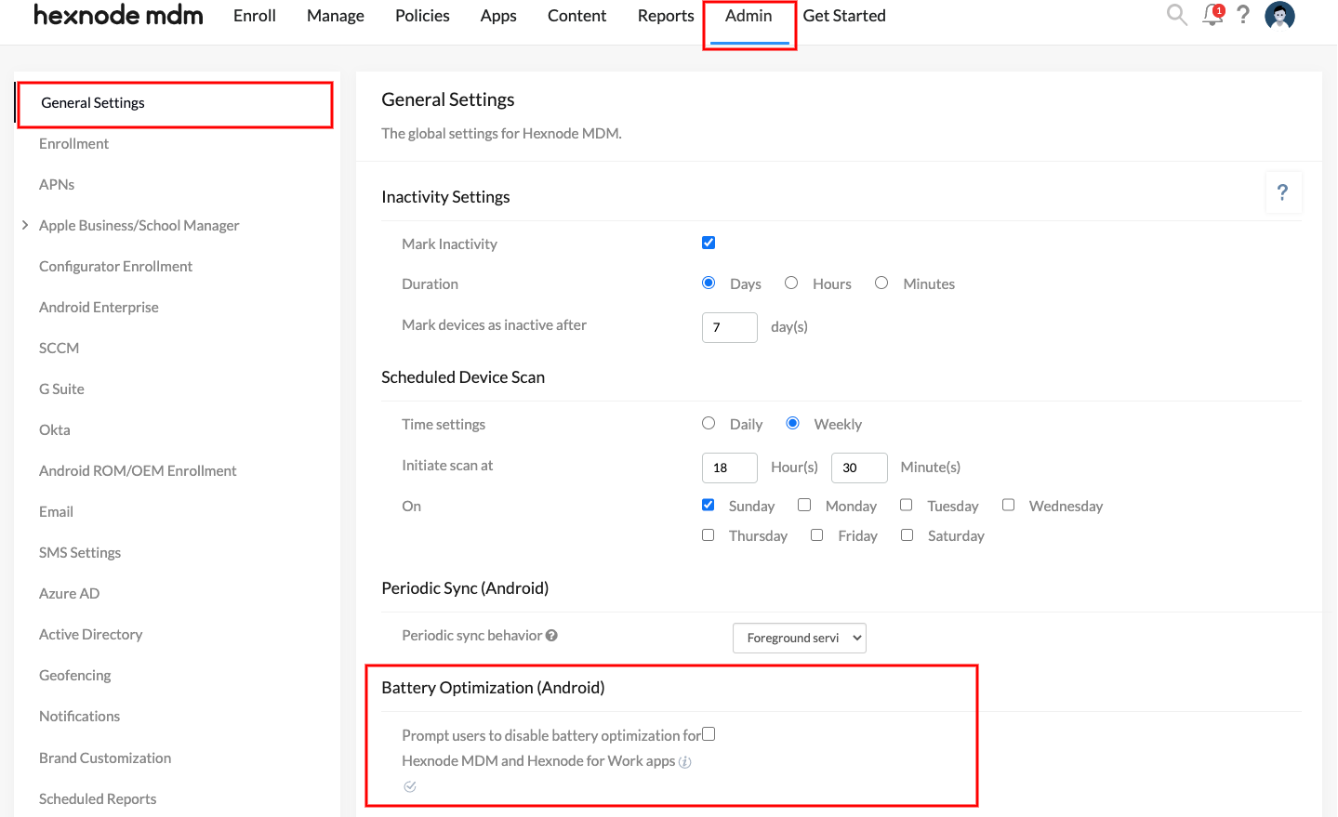Open Azure AD settings in sidebar

click(69, 594)
